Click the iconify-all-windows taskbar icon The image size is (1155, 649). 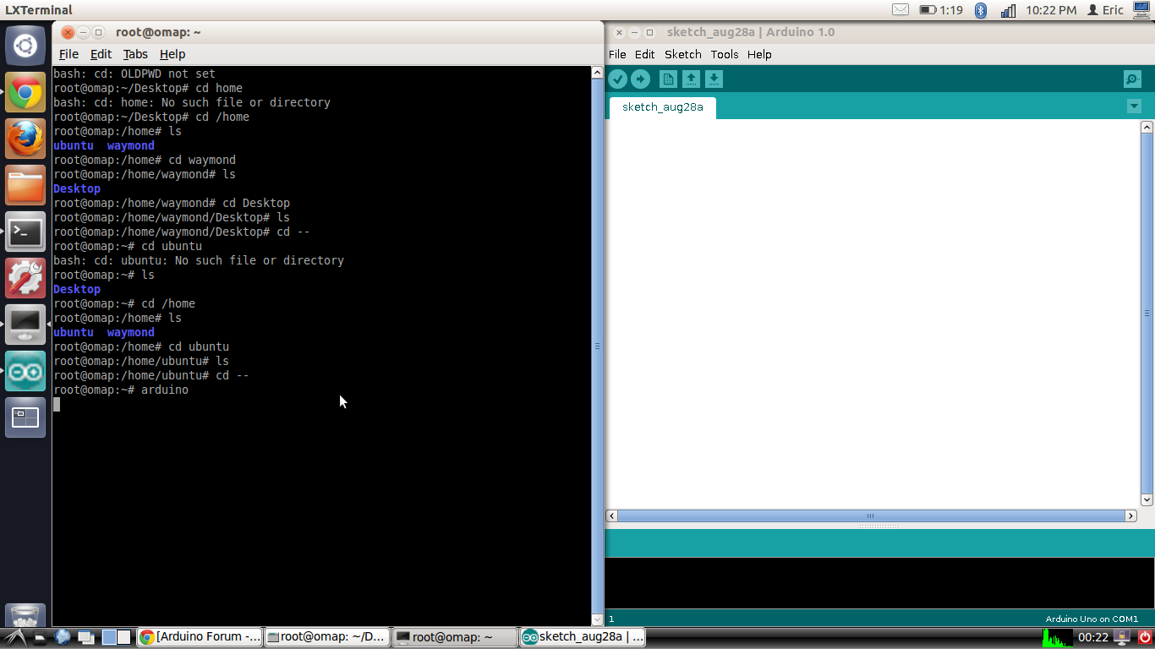85,637
